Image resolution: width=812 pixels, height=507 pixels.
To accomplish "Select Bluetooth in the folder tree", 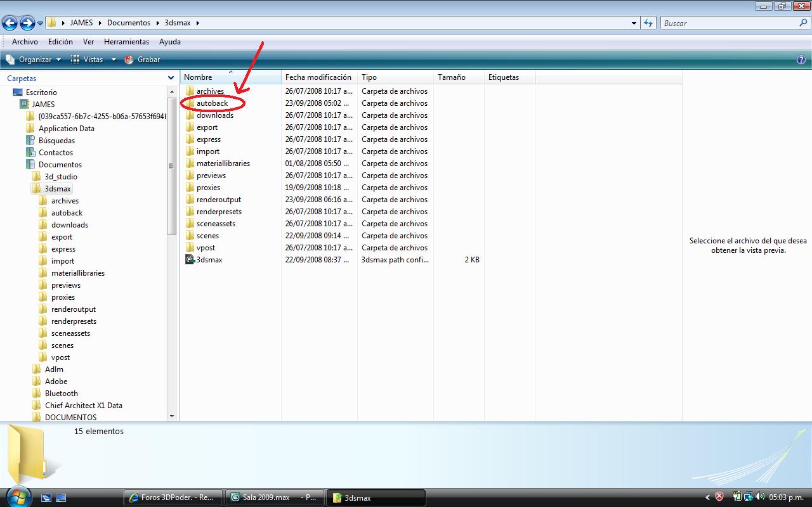I will [x=61, y=394].
